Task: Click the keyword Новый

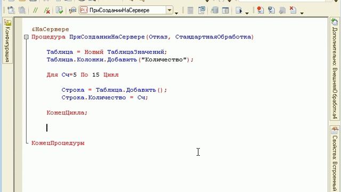Action: point(94,52)
